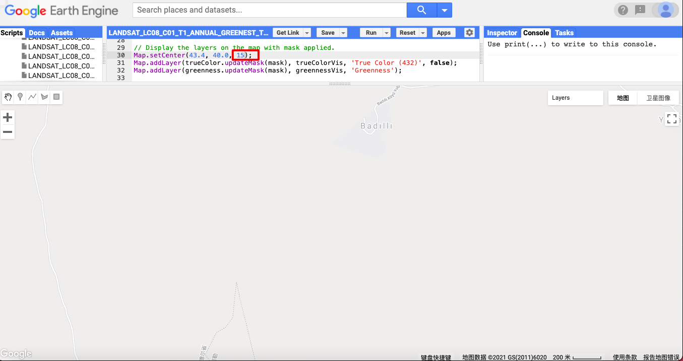Click the Google Earth Engine logo

[61, 11]
